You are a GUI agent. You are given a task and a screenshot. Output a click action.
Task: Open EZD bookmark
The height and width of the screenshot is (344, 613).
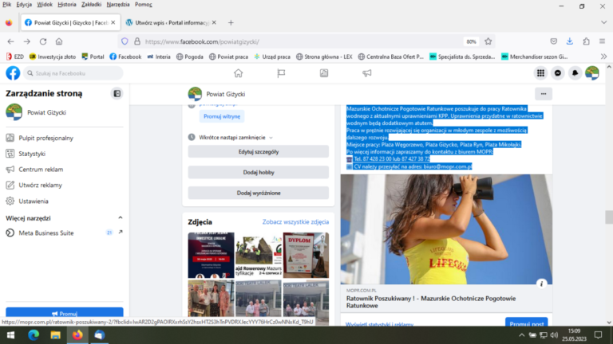15,57
